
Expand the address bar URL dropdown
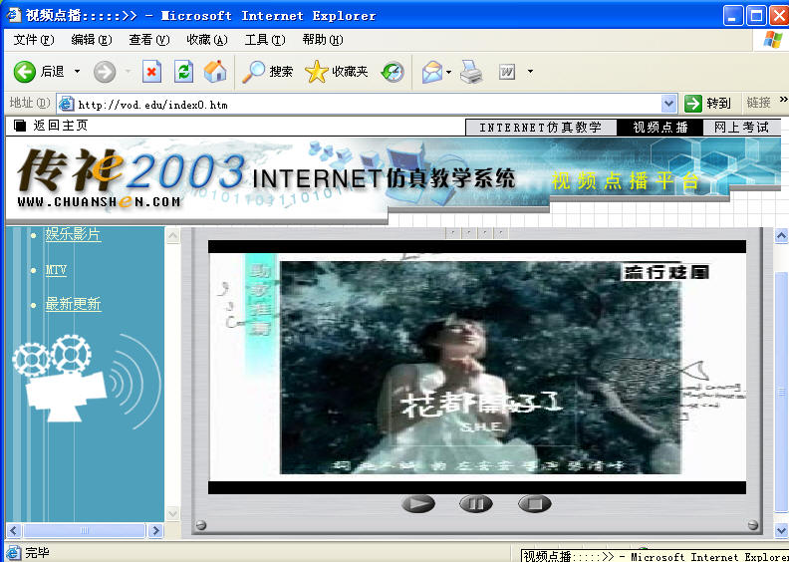(669, 104)
